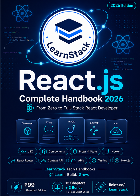140x196 pixels.
Task: Click the Context API people icon
Action: (x=43, y=160)
